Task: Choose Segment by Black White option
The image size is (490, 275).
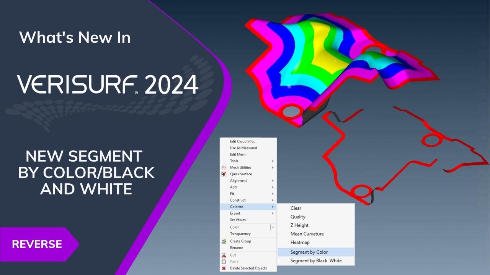Action: tap(316, 260)
